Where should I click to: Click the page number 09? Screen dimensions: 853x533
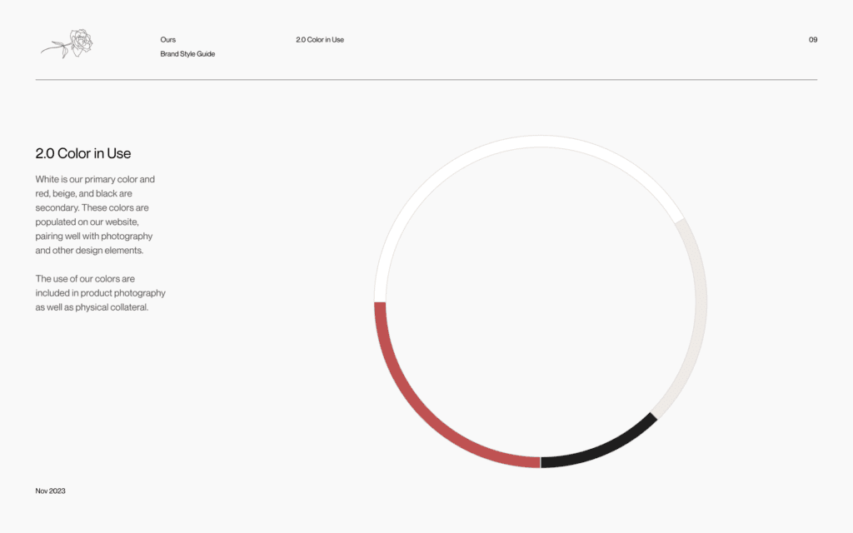coord(813,40)
